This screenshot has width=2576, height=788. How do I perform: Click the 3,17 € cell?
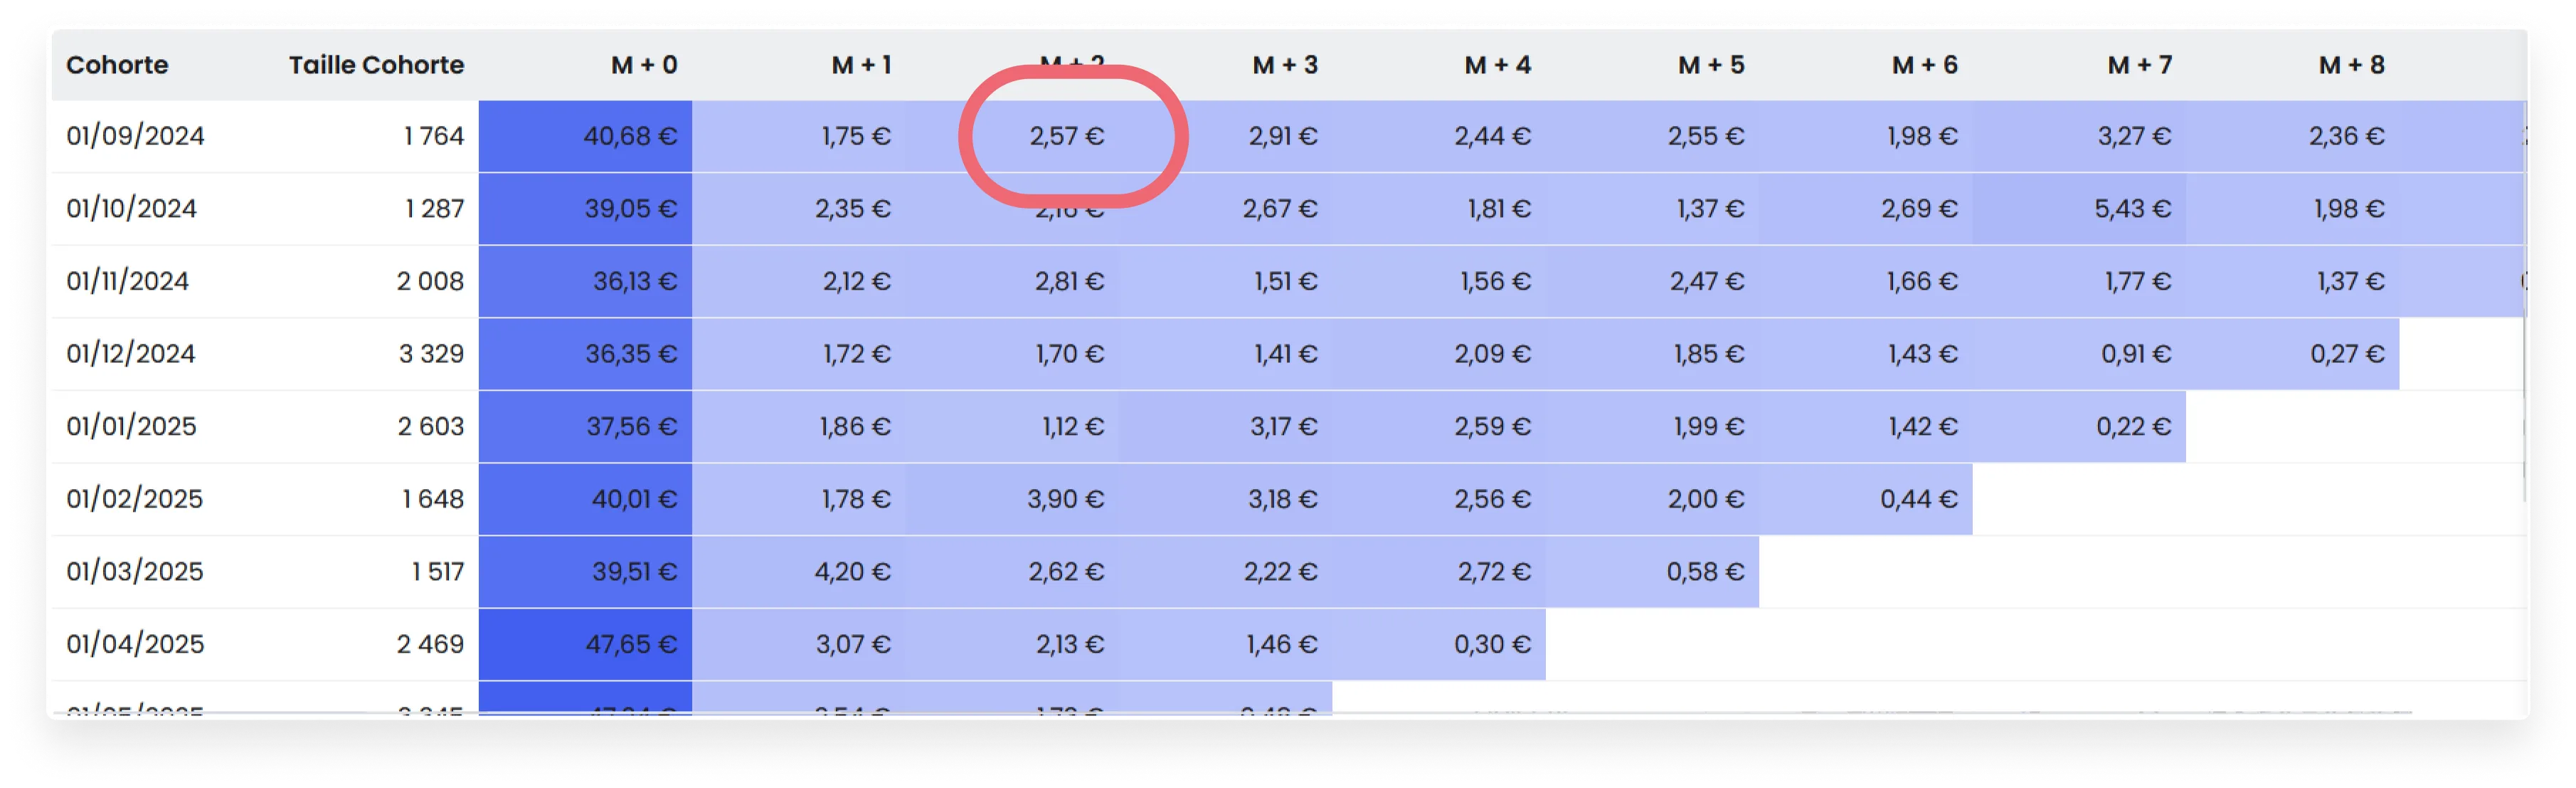(1226, 427)
